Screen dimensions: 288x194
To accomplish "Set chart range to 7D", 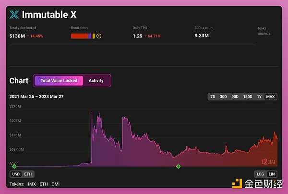I will [x=213, y=97].
